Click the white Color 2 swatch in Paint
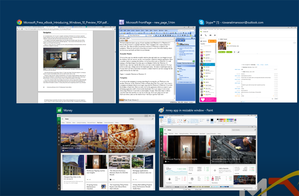 [x=215, y=121]
